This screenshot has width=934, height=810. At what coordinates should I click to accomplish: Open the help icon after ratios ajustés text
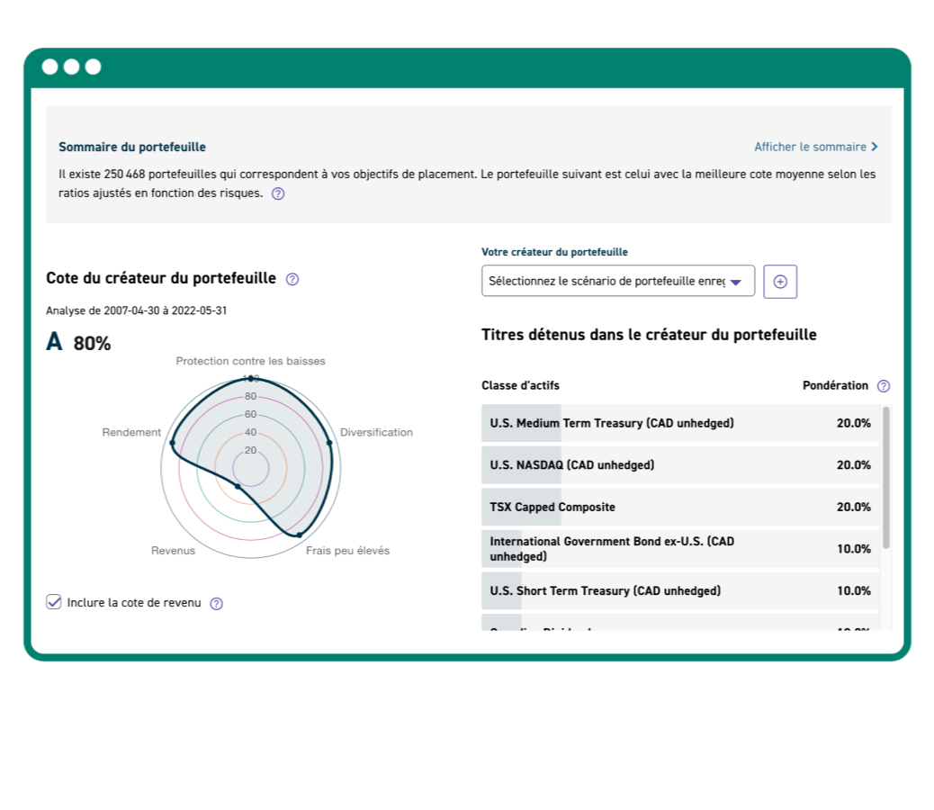click(278, 193)
